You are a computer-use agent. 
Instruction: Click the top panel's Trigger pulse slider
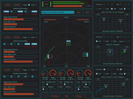pos(20,19)
